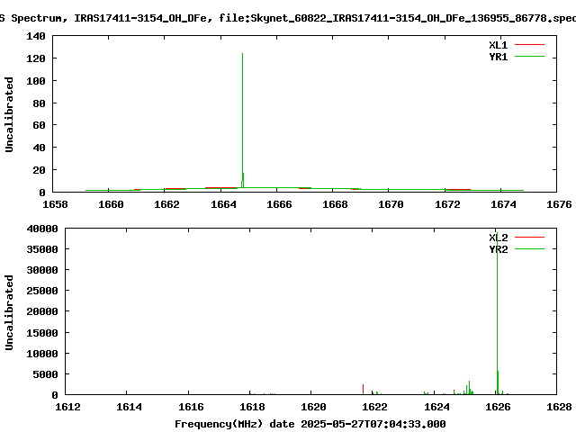This screenshot has width=576, height=432.
Task: Click the 15000 y-axis tick label
Action: 42,333
